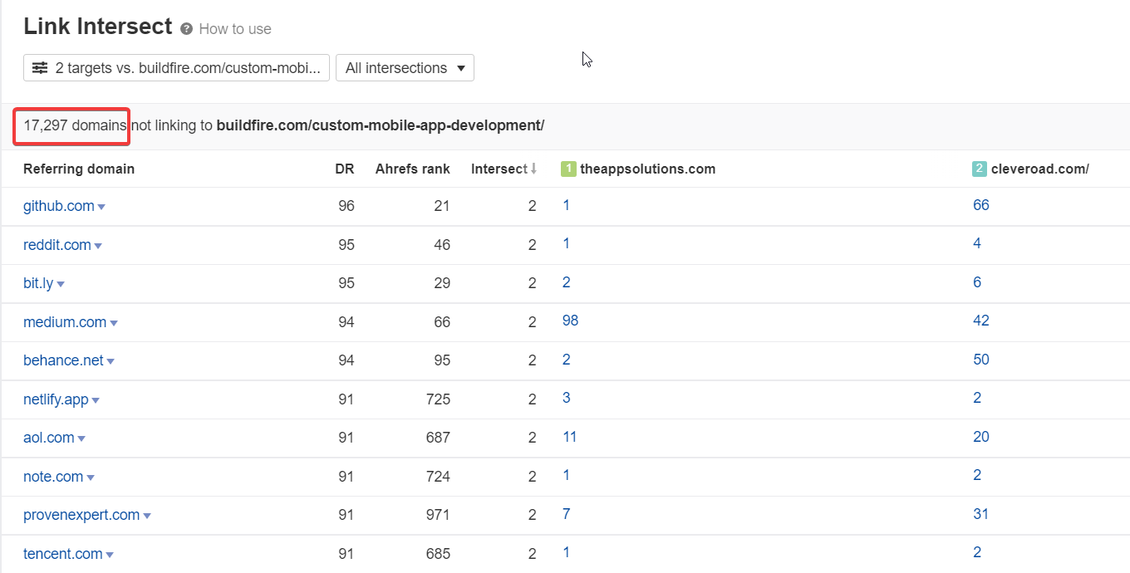
Task: Click the green badge for theappsolutions.com
Action: (x=568, y=169)
